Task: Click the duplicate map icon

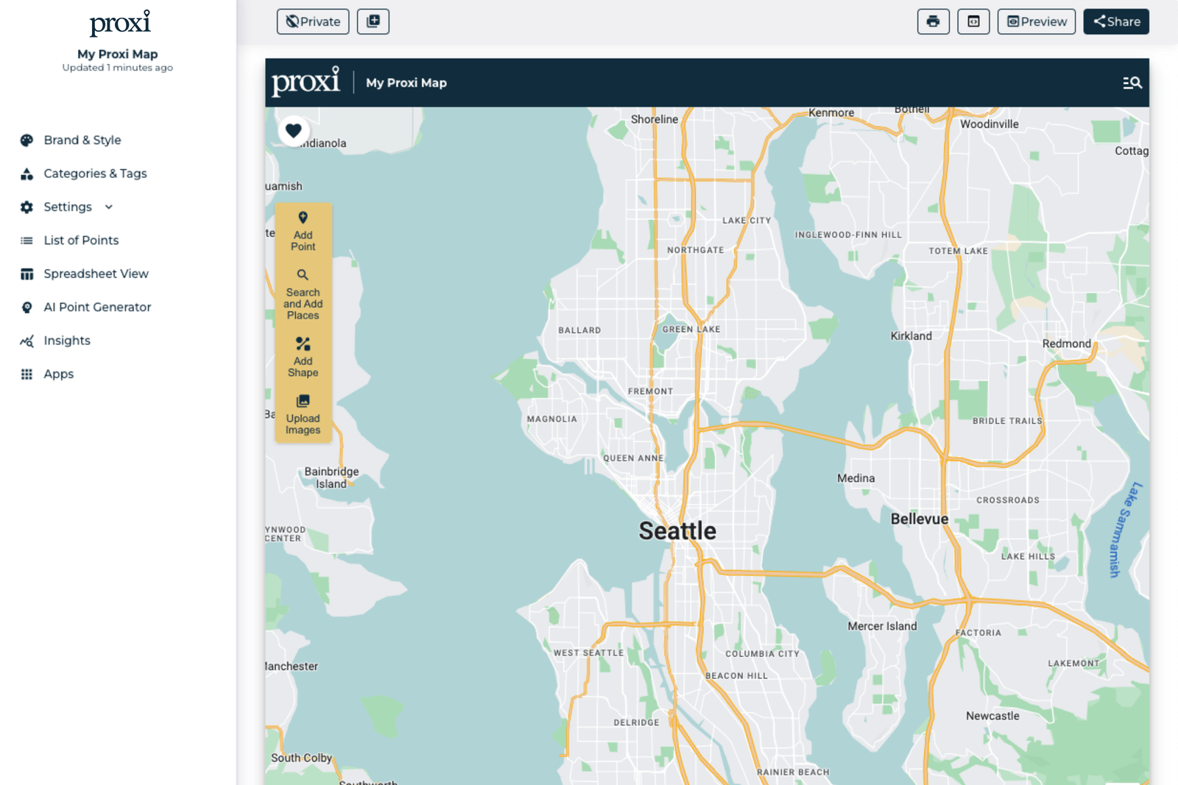Action: point(373,21)
